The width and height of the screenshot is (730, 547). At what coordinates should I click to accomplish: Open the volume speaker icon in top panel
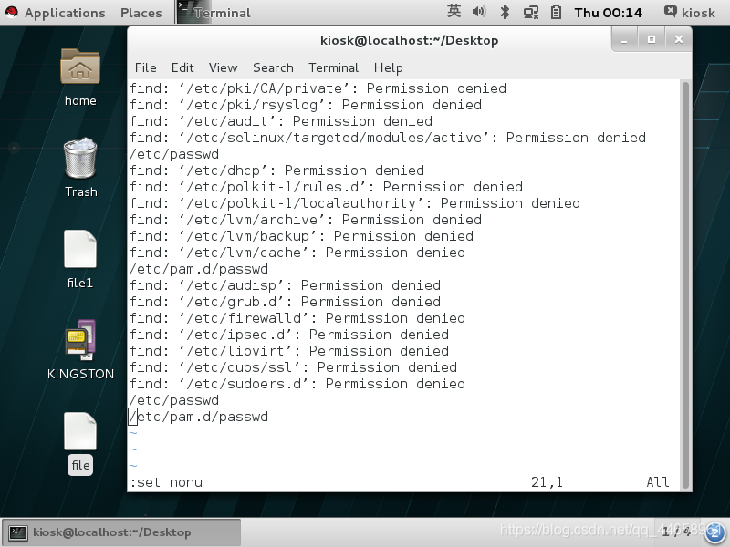478,12
